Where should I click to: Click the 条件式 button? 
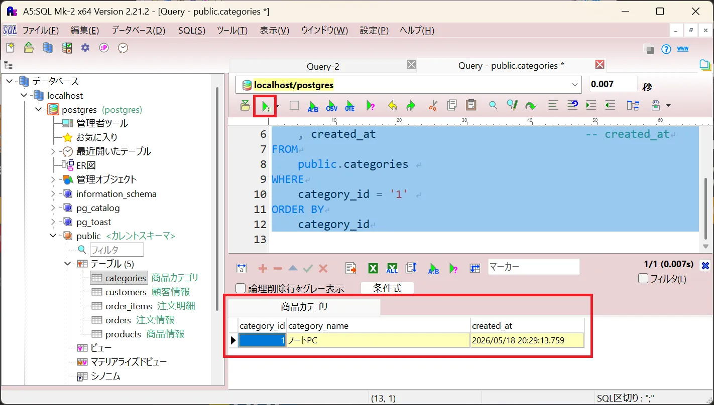coord(388,288)
